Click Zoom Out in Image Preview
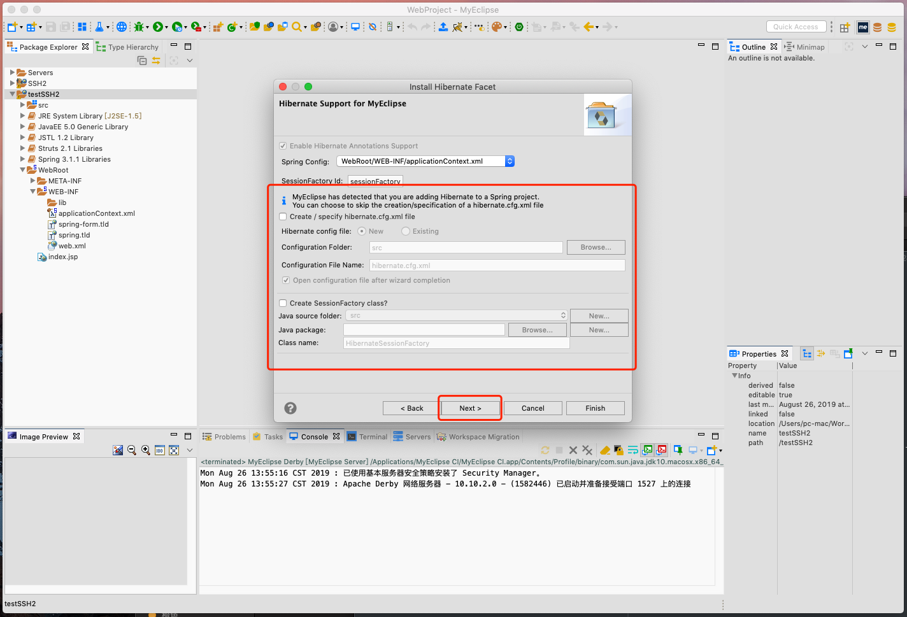The image size is (907, 617). pos(132,450)
